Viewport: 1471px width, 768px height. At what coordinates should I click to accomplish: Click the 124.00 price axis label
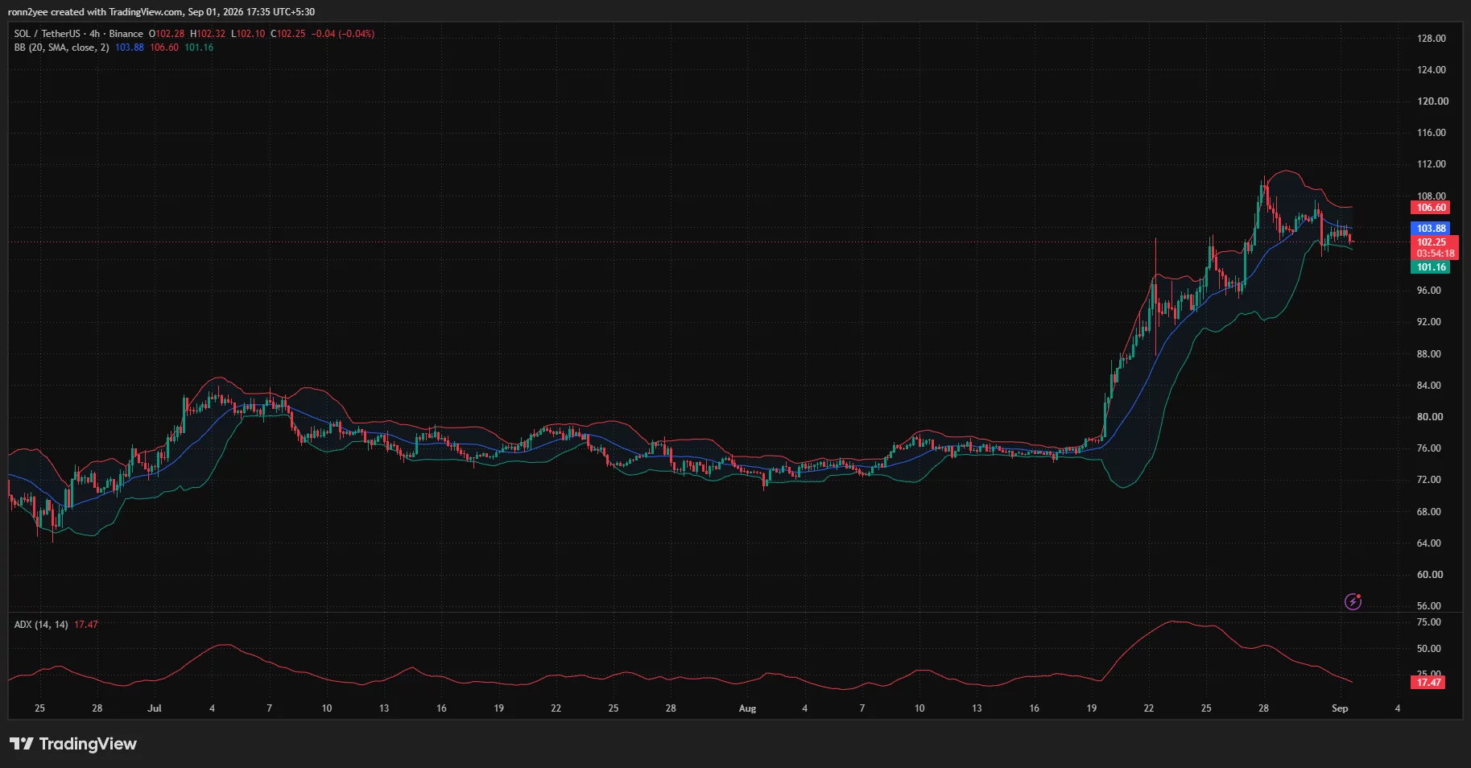click(x=1431, y=70)
